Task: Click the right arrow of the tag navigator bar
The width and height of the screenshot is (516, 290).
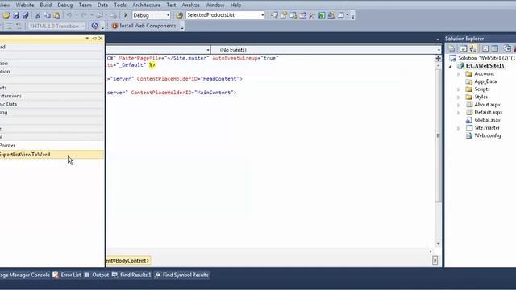Action: pos(435,260)
